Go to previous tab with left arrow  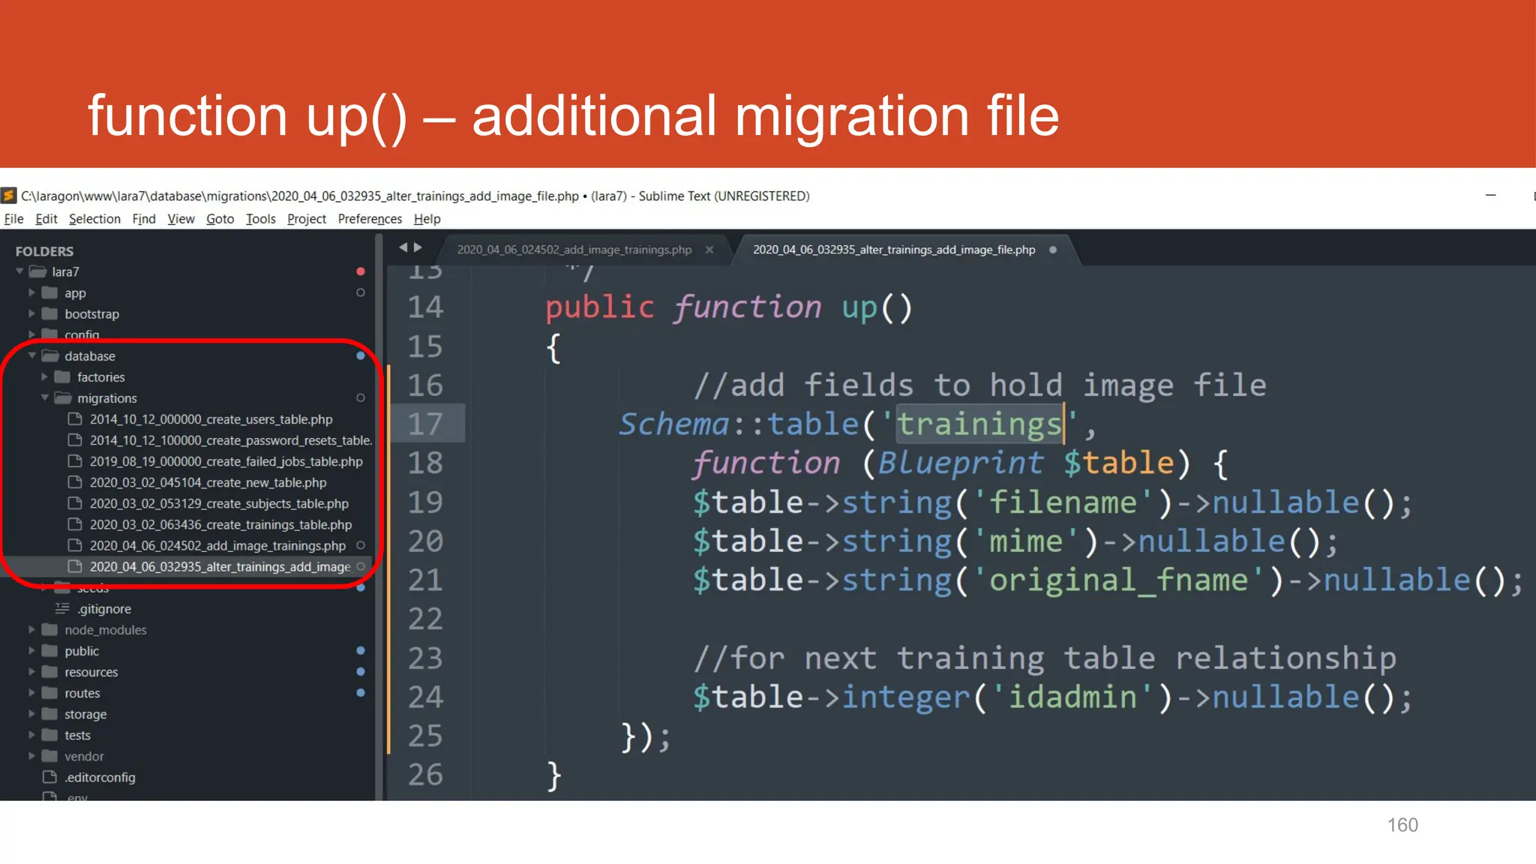(403, 247)
